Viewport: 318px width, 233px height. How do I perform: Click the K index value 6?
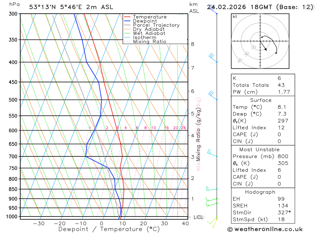(279, 78)
